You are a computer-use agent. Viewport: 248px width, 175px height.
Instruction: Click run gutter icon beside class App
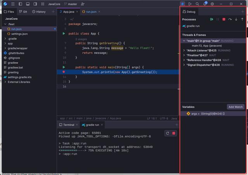(64, 34)
